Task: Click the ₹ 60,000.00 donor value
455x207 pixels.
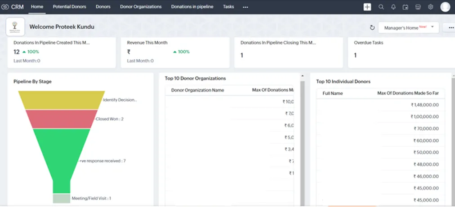Action: [x=426, y=141]
